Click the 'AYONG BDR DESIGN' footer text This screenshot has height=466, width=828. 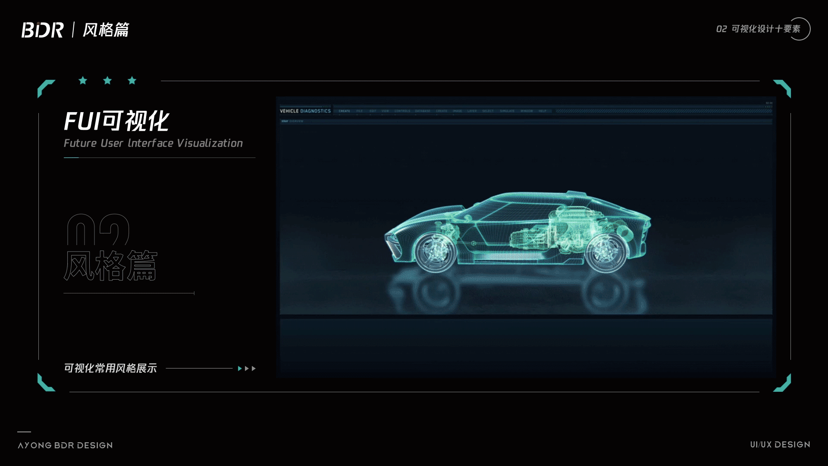[65, 445]
